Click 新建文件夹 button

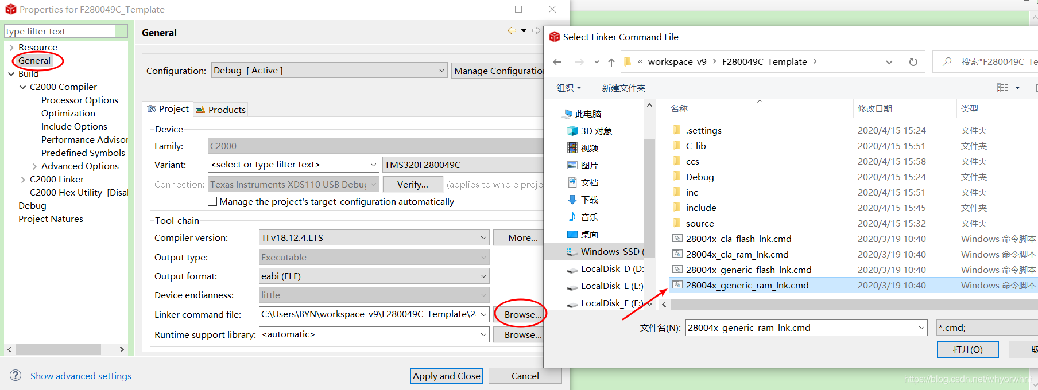[x=623, y=88]
